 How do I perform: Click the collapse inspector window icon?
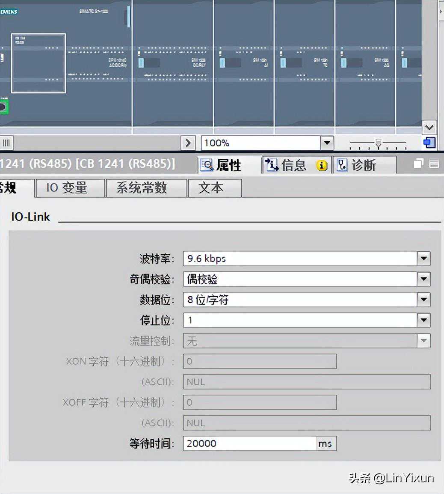tap(434, 164)
